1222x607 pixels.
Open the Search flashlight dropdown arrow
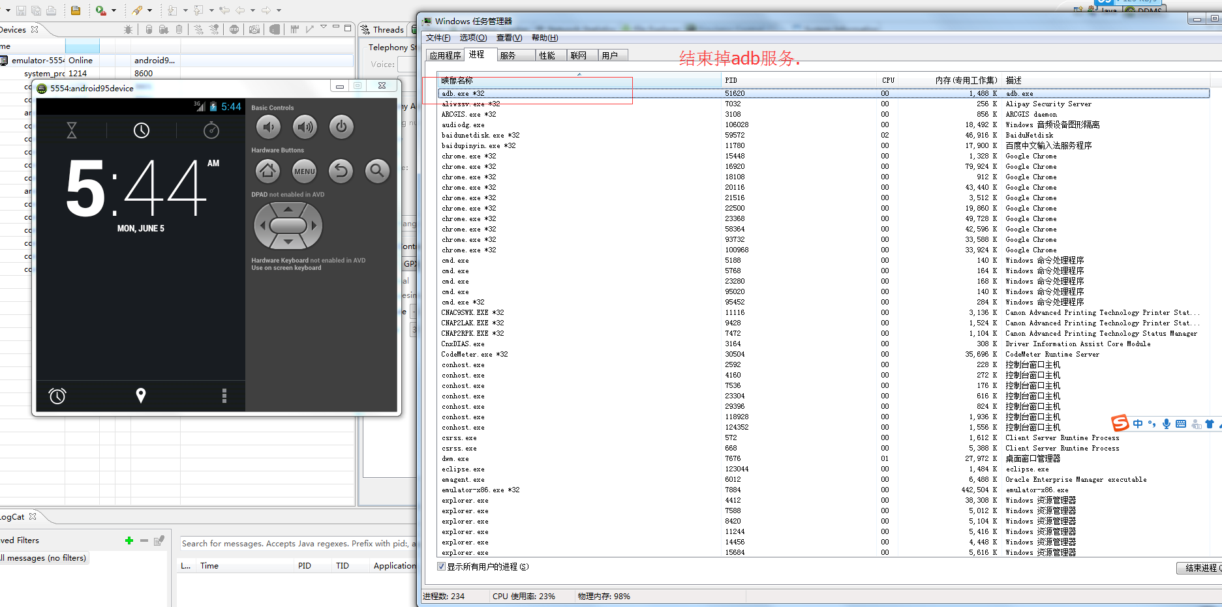(x=149, y=10)
